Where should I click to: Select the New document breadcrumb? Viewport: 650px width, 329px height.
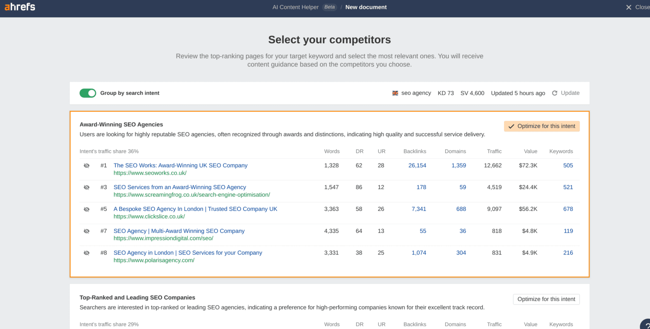[x=366, y=7]
